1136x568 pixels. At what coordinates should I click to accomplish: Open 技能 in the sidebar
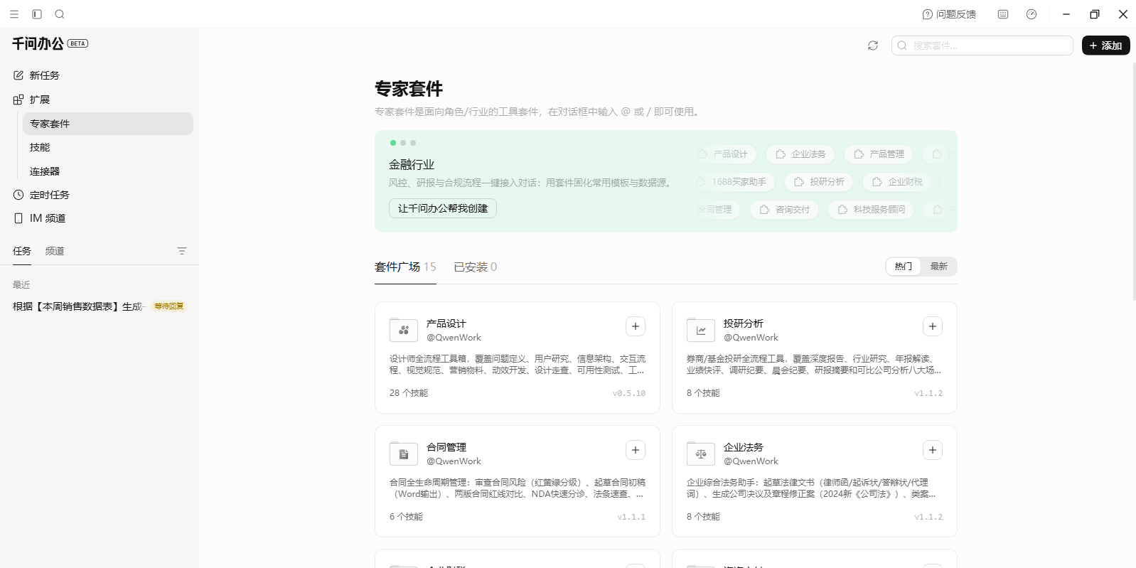[x=108, y=147]
